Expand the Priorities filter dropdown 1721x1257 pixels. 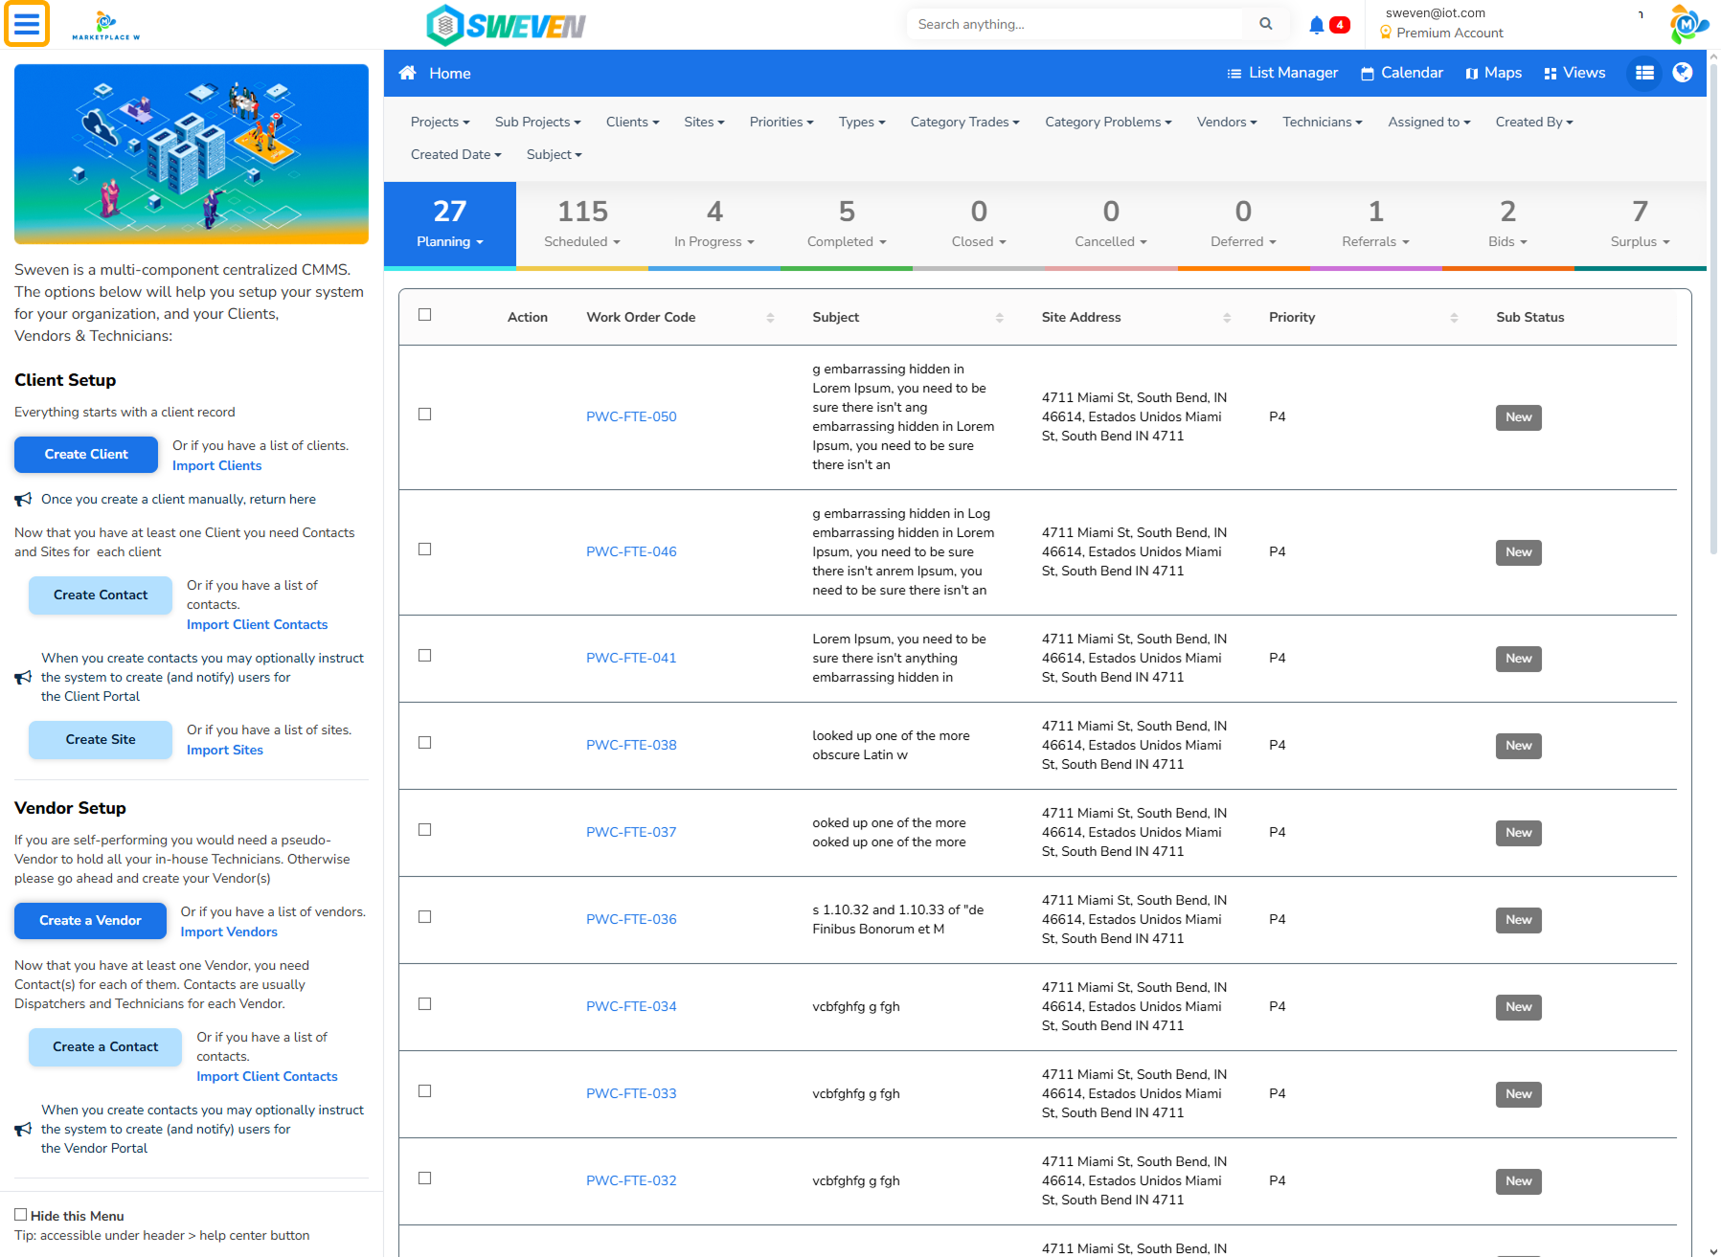click(781, 122)
